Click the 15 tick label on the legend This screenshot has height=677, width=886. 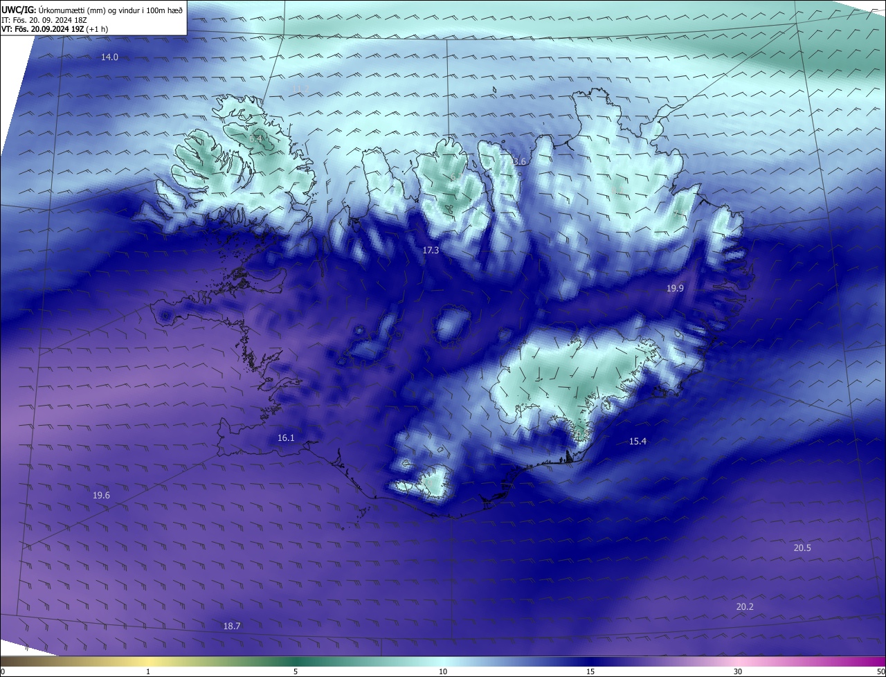pos(590,671)
